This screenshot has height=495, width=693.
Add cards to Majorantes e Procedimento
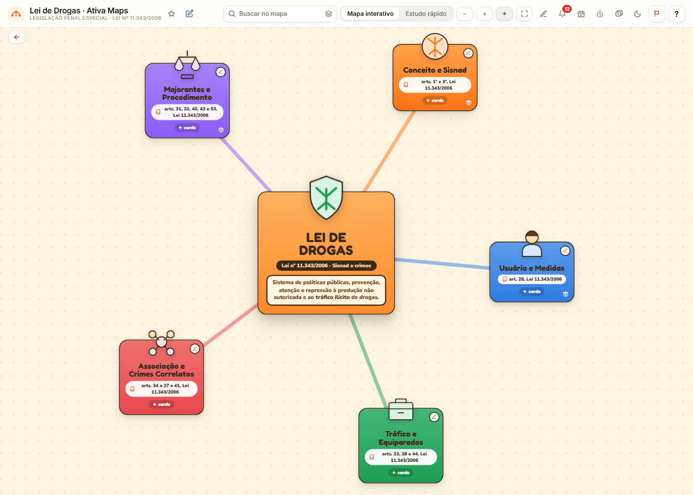pyautogui.click(x=187, y=128)
